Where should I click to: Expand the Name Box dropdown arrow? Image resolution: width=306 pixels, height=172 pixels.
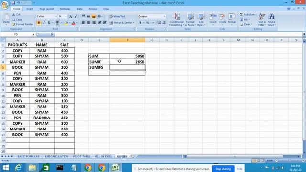click(33, 34)
